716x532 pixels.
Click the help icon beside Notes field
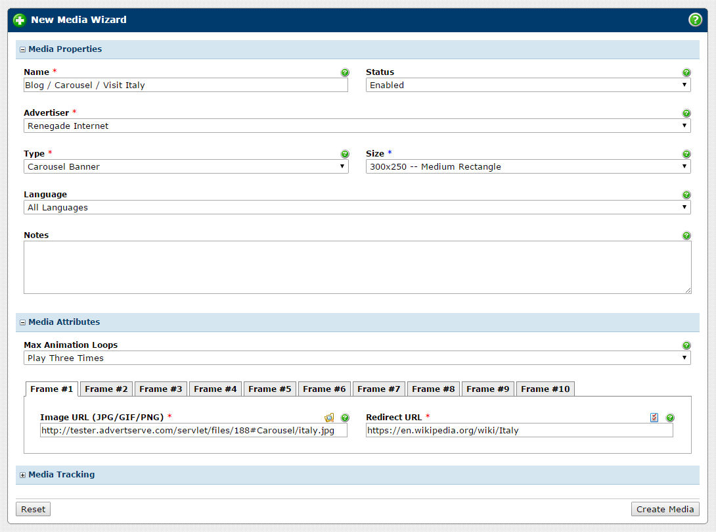686,235
